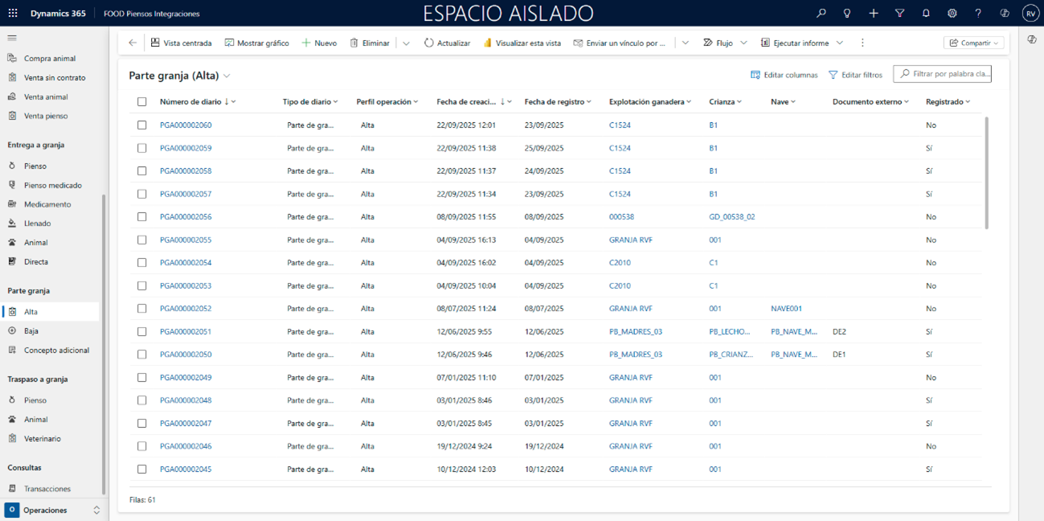
Task: Click the Nuevo button
Action: point(319,43)
